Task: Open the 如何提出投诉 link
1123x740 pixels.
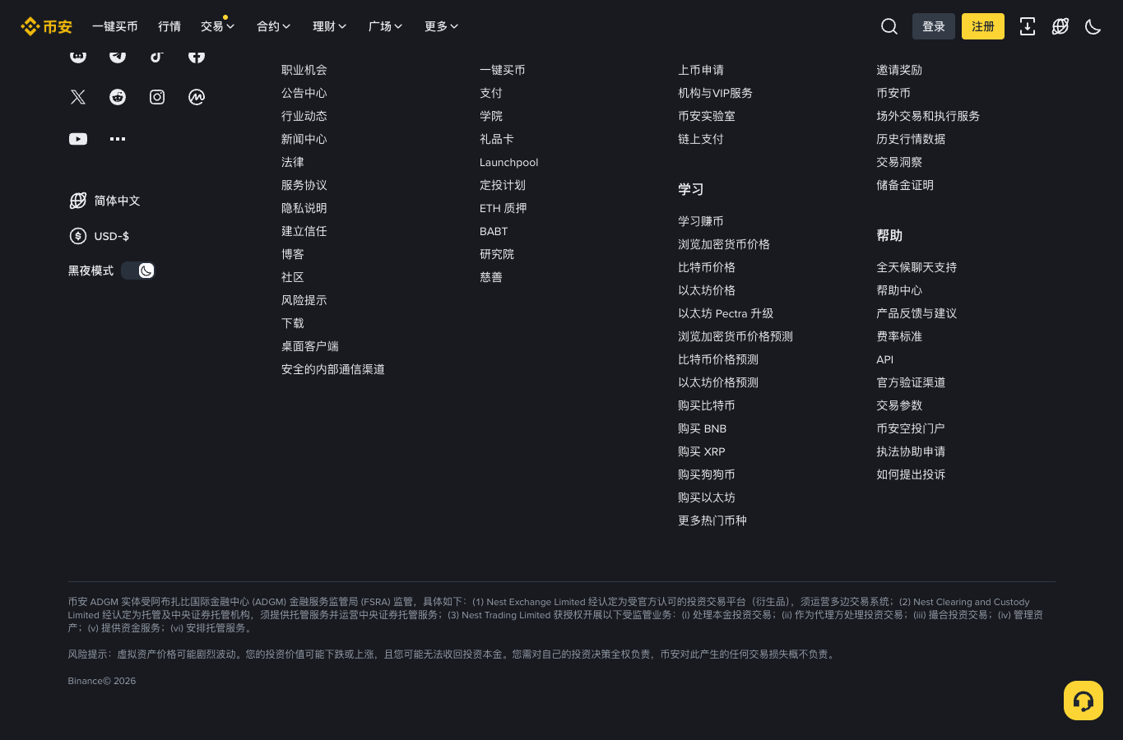Action: (x=911, y=474)
